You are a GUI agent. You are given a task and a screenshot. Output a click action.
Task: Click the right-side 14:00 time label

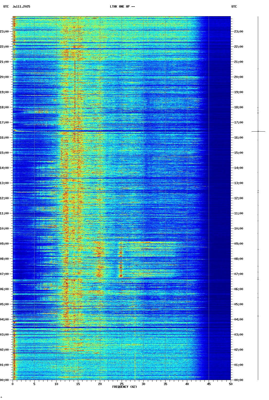[x=239, y=168]
